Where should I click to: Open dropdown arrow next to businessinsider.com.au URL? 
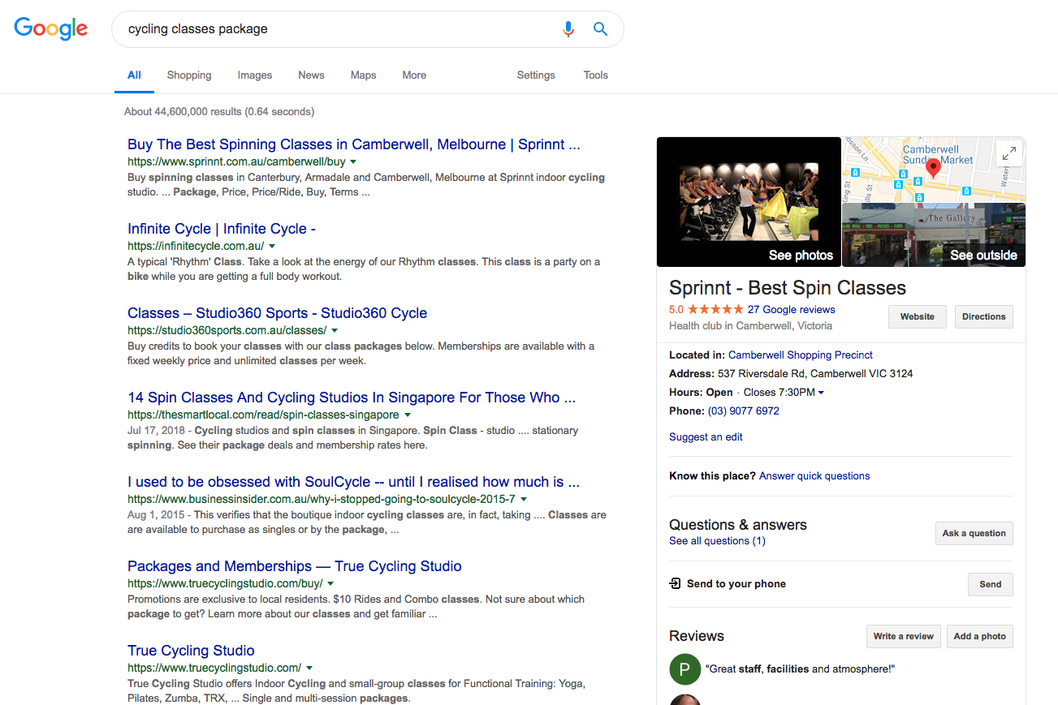(524, 499)
